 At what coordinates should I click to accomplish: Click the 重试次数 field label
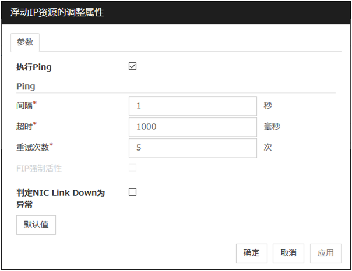[33, 147]
